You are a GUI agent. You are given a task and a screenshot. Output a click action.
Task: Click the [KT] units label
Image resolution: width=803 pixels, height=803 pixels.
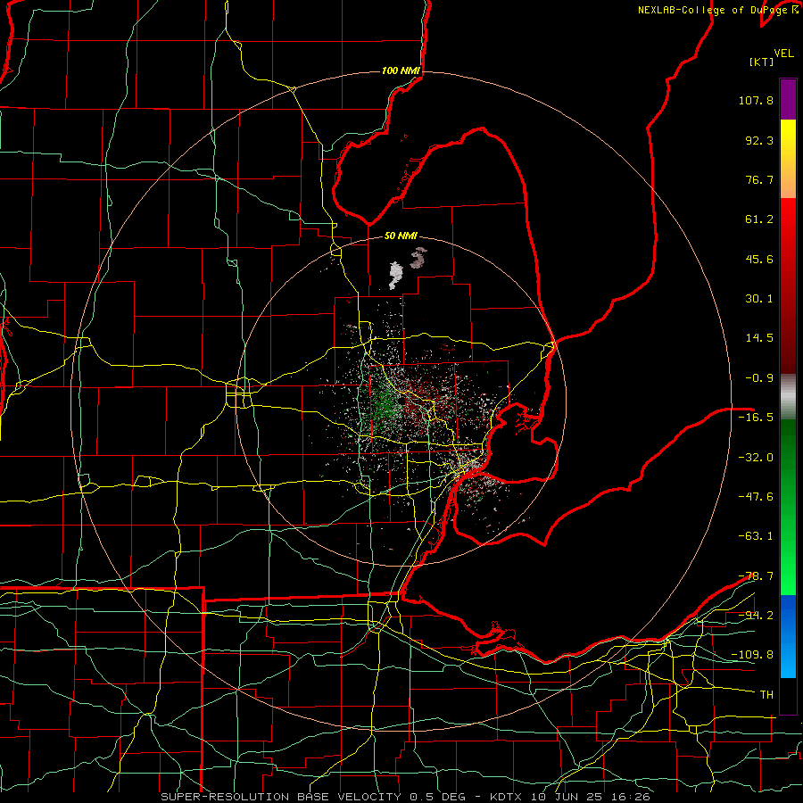762,62
